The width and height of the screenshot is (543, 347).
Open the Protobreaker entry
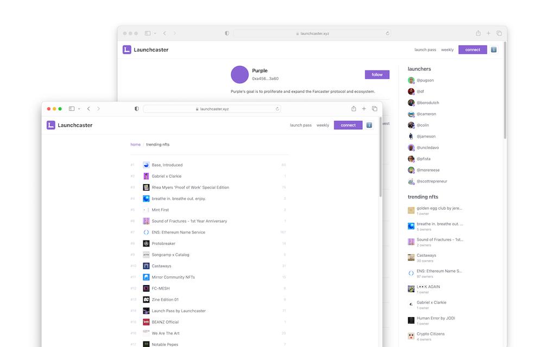(x=209, y=243)
